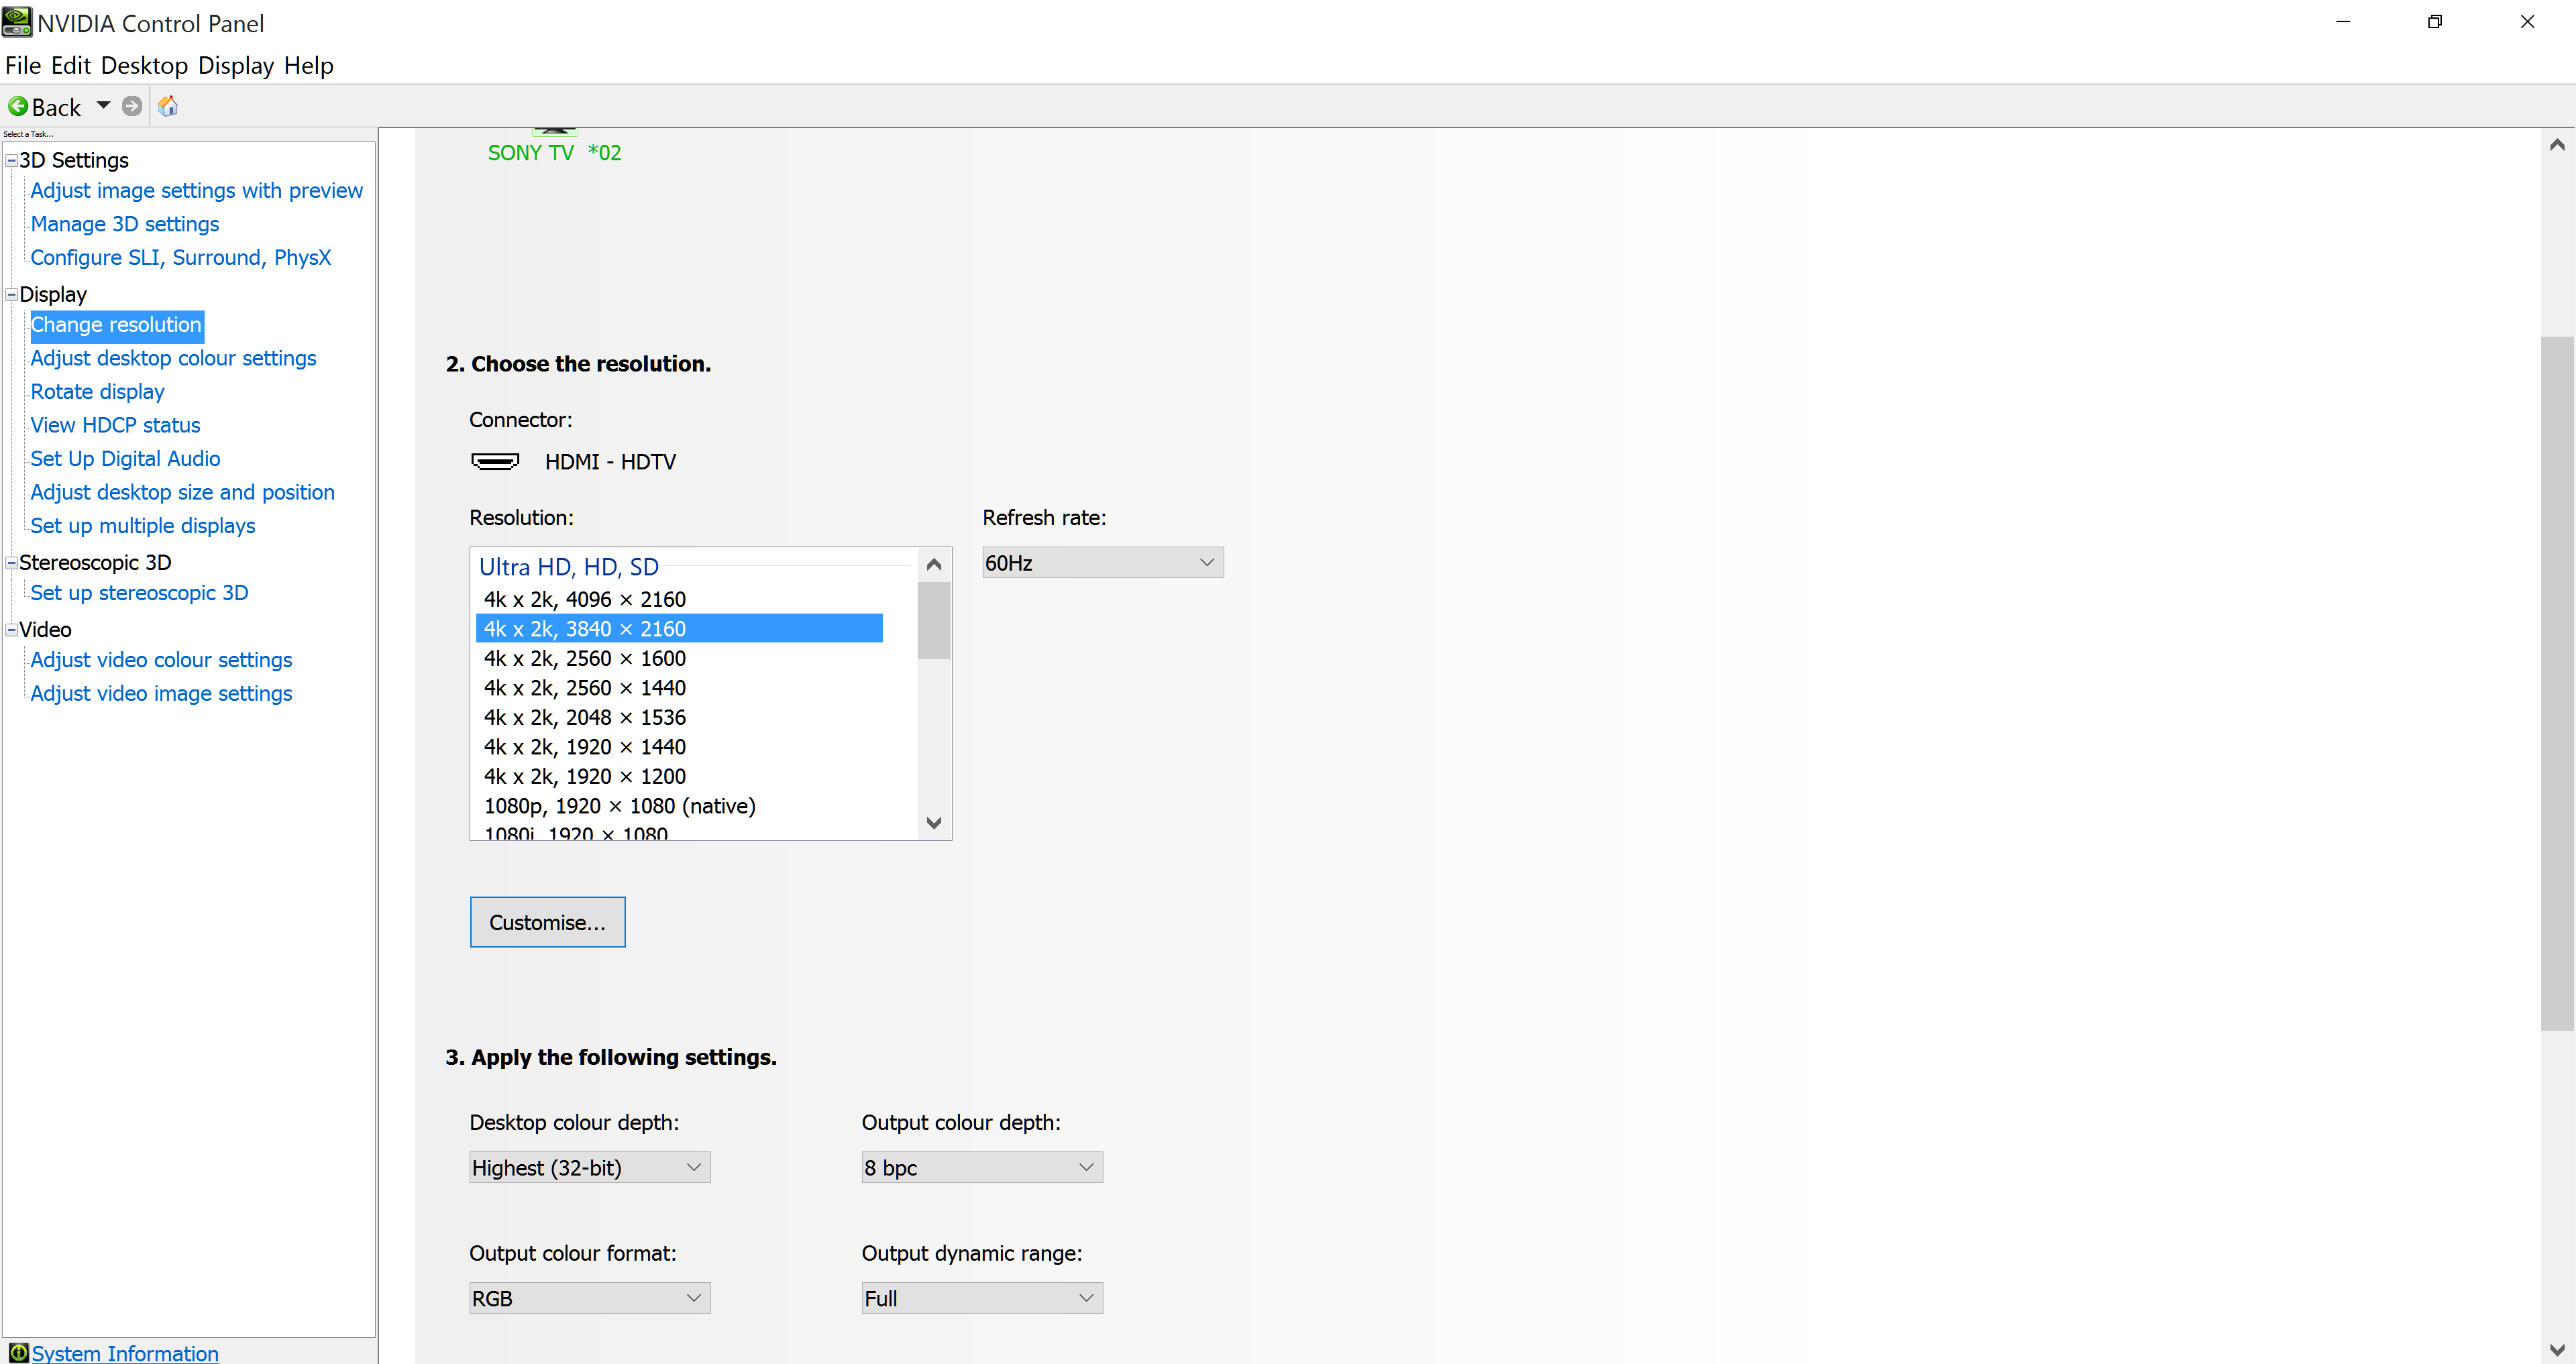Click the Customise... button
The height and width of the screenshot is (1364, 2576).
[547, 922]
